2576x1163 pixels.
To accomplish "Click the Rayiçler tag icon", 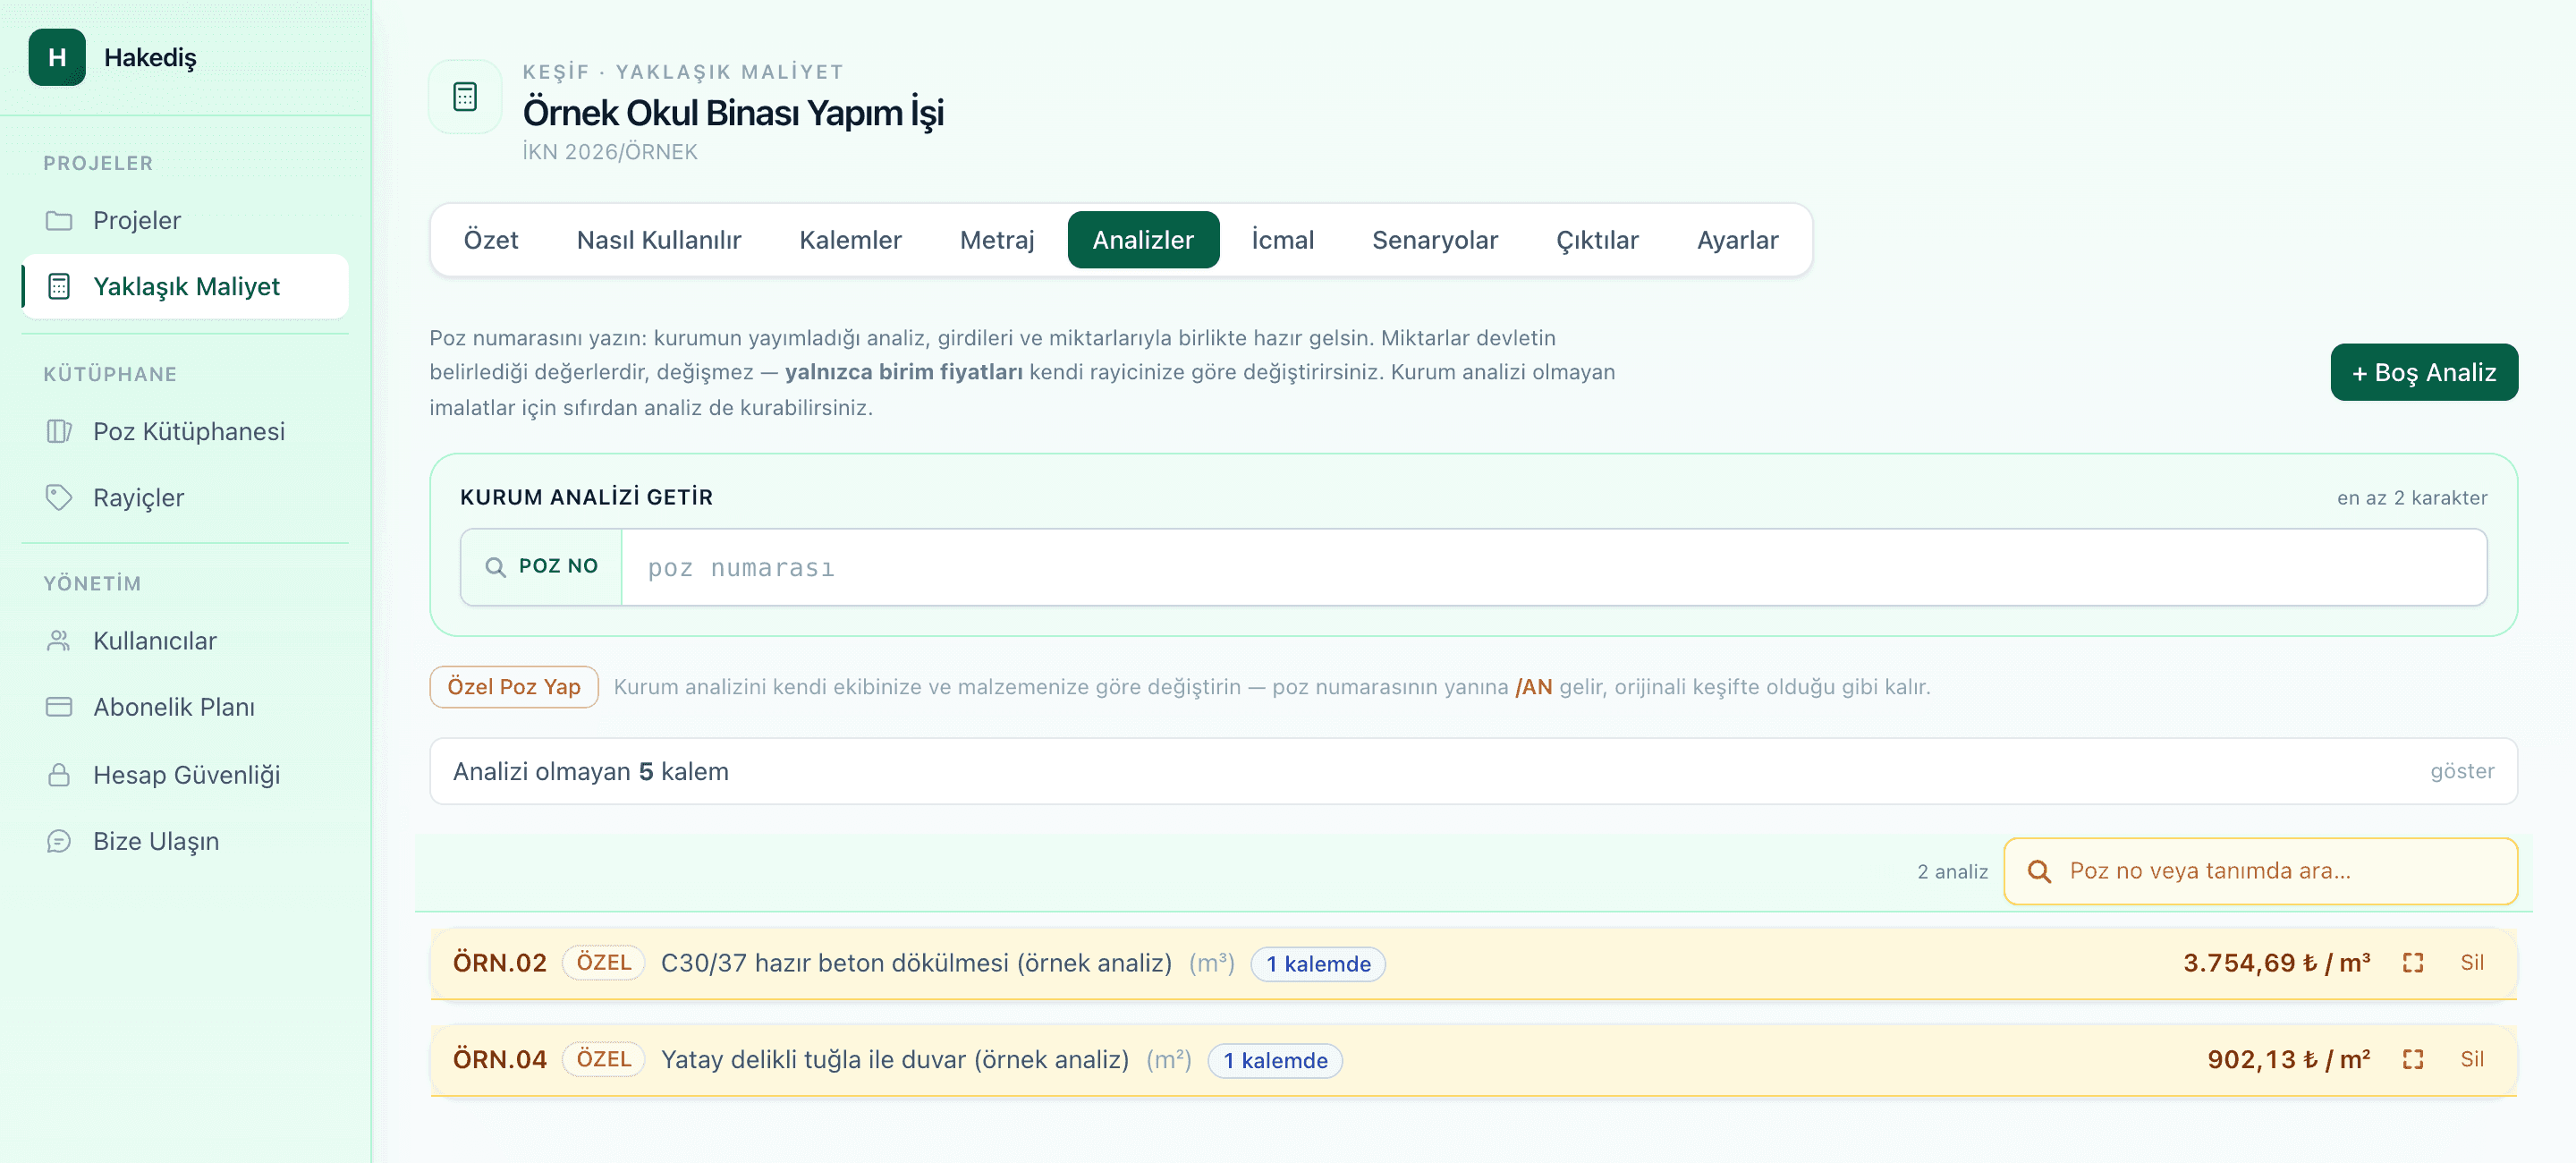I will (59, 497).
